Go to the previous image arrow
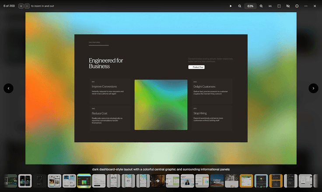Viewport: 322px width, 192px height. (x=8, y=88)
